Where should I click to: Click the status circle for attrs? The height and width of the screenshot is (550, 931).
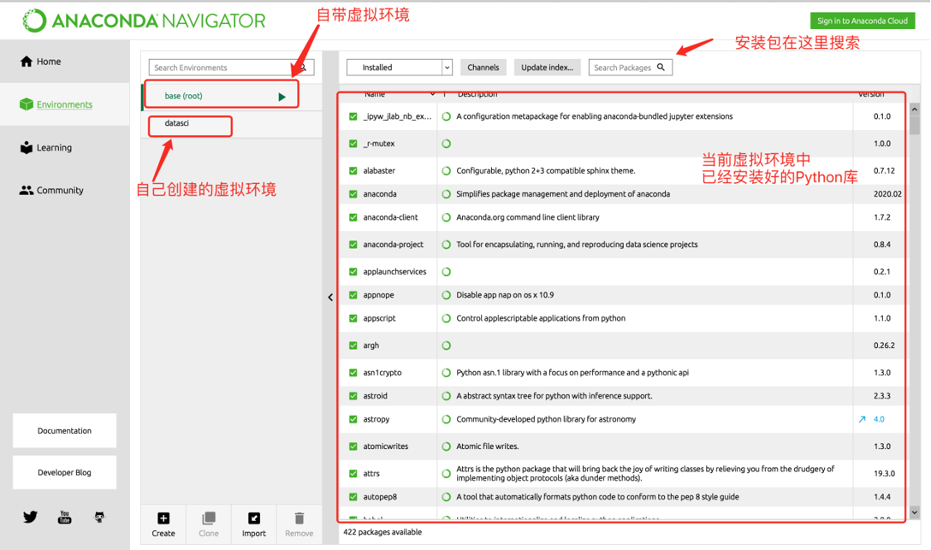(x=447, y=474)
